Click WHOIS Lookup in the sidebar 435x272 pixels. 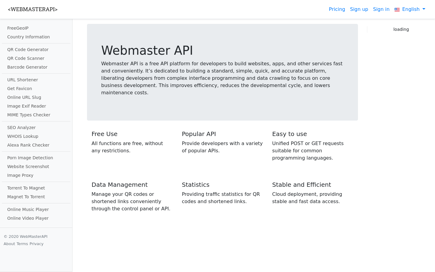pos(23,136)
